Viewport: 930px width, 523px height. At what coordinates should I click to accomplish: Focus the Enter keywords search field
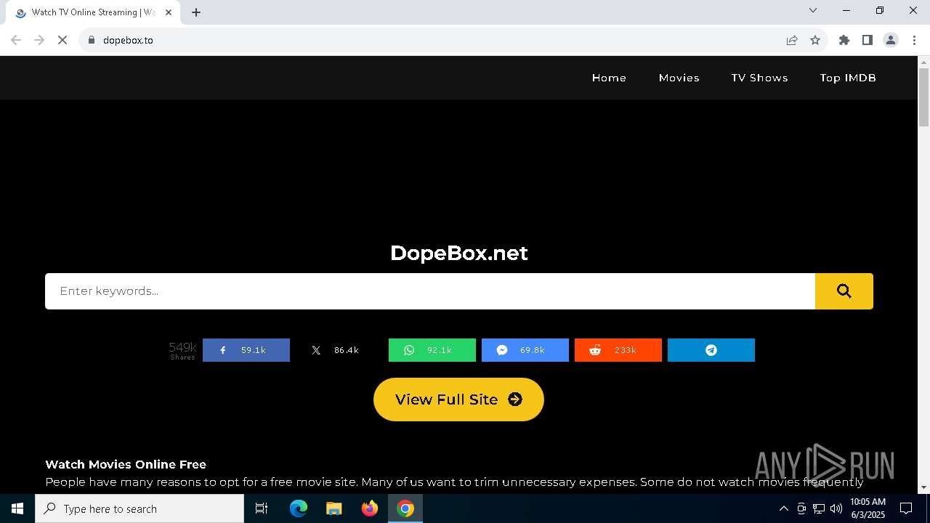click(430, 291)
